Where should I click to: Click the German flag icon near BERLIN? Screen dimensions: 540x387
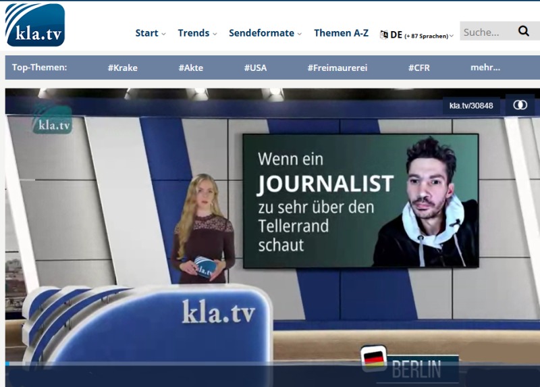point(373,357)
